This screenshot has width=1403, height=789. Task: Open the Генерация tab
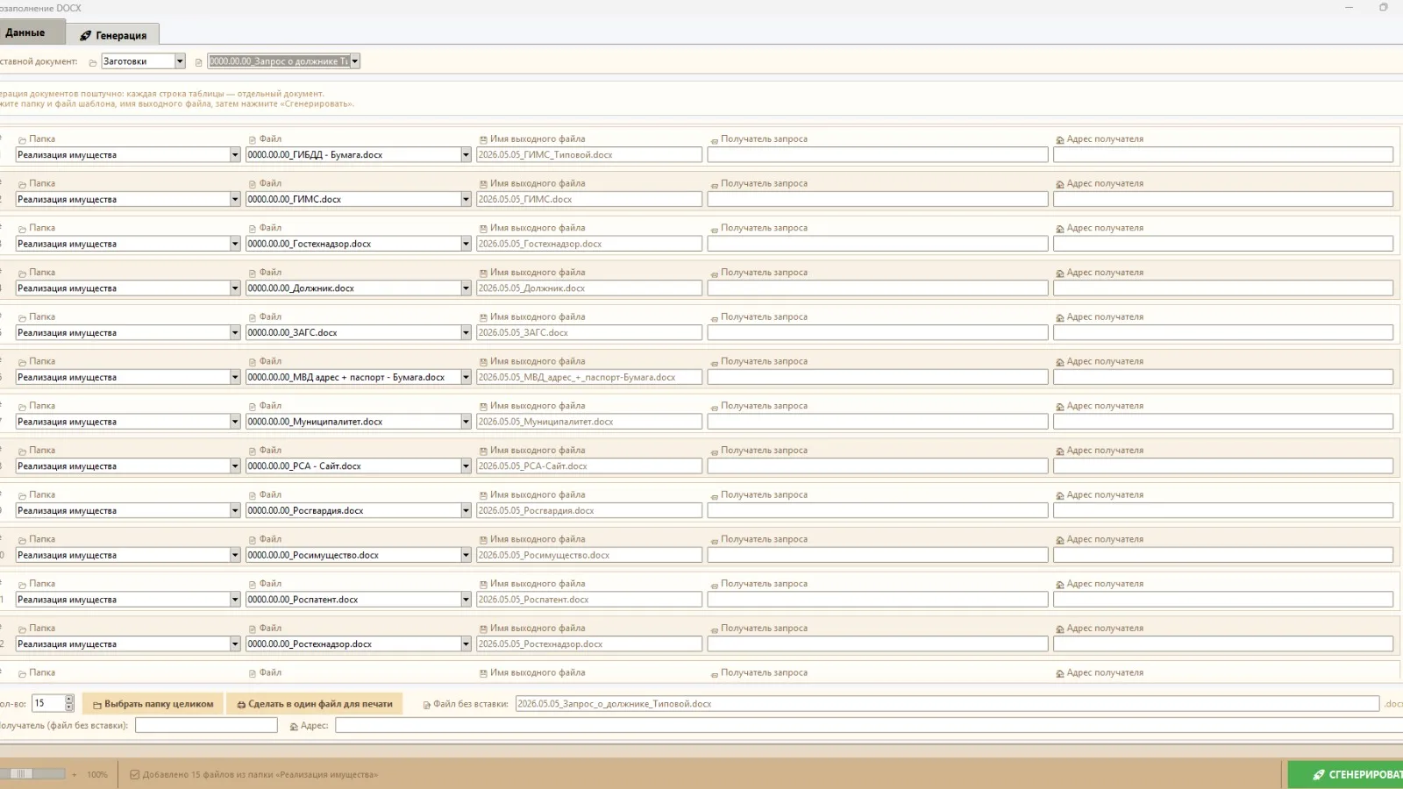(x=113, y=35)
